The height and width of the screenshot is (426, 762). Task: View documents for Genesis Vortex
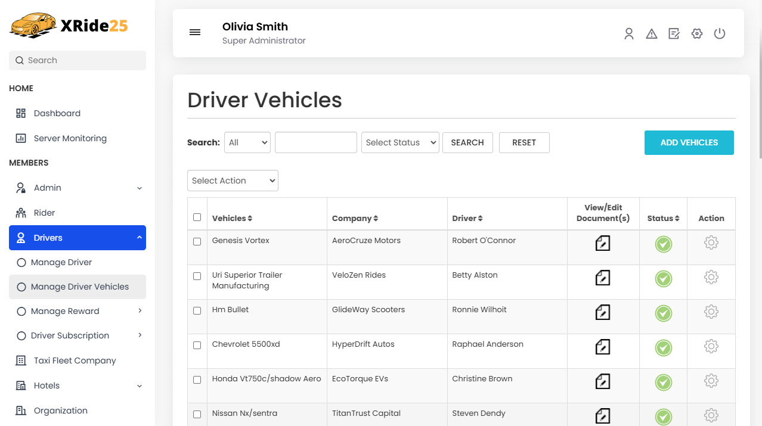point(603,243)
